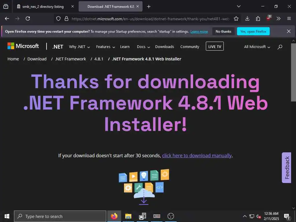Reload the current page

(x=28, y=18)
